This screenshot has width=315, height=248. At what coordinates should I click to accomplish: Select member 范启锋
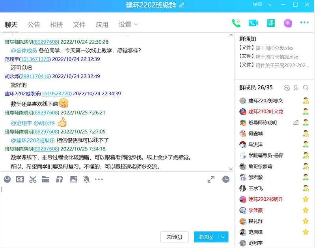point(274,232)
